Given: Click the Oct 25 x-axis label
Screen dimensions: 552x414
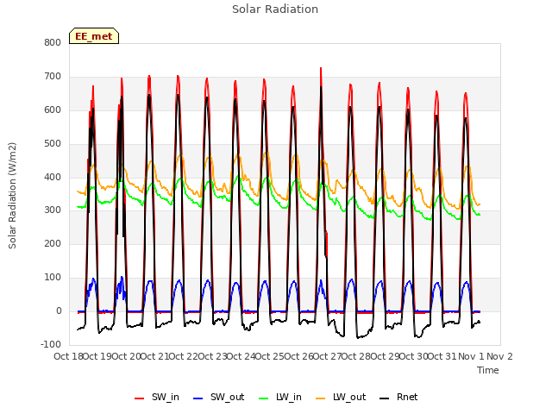Looking at the screenshot, I should pos(270,356).
